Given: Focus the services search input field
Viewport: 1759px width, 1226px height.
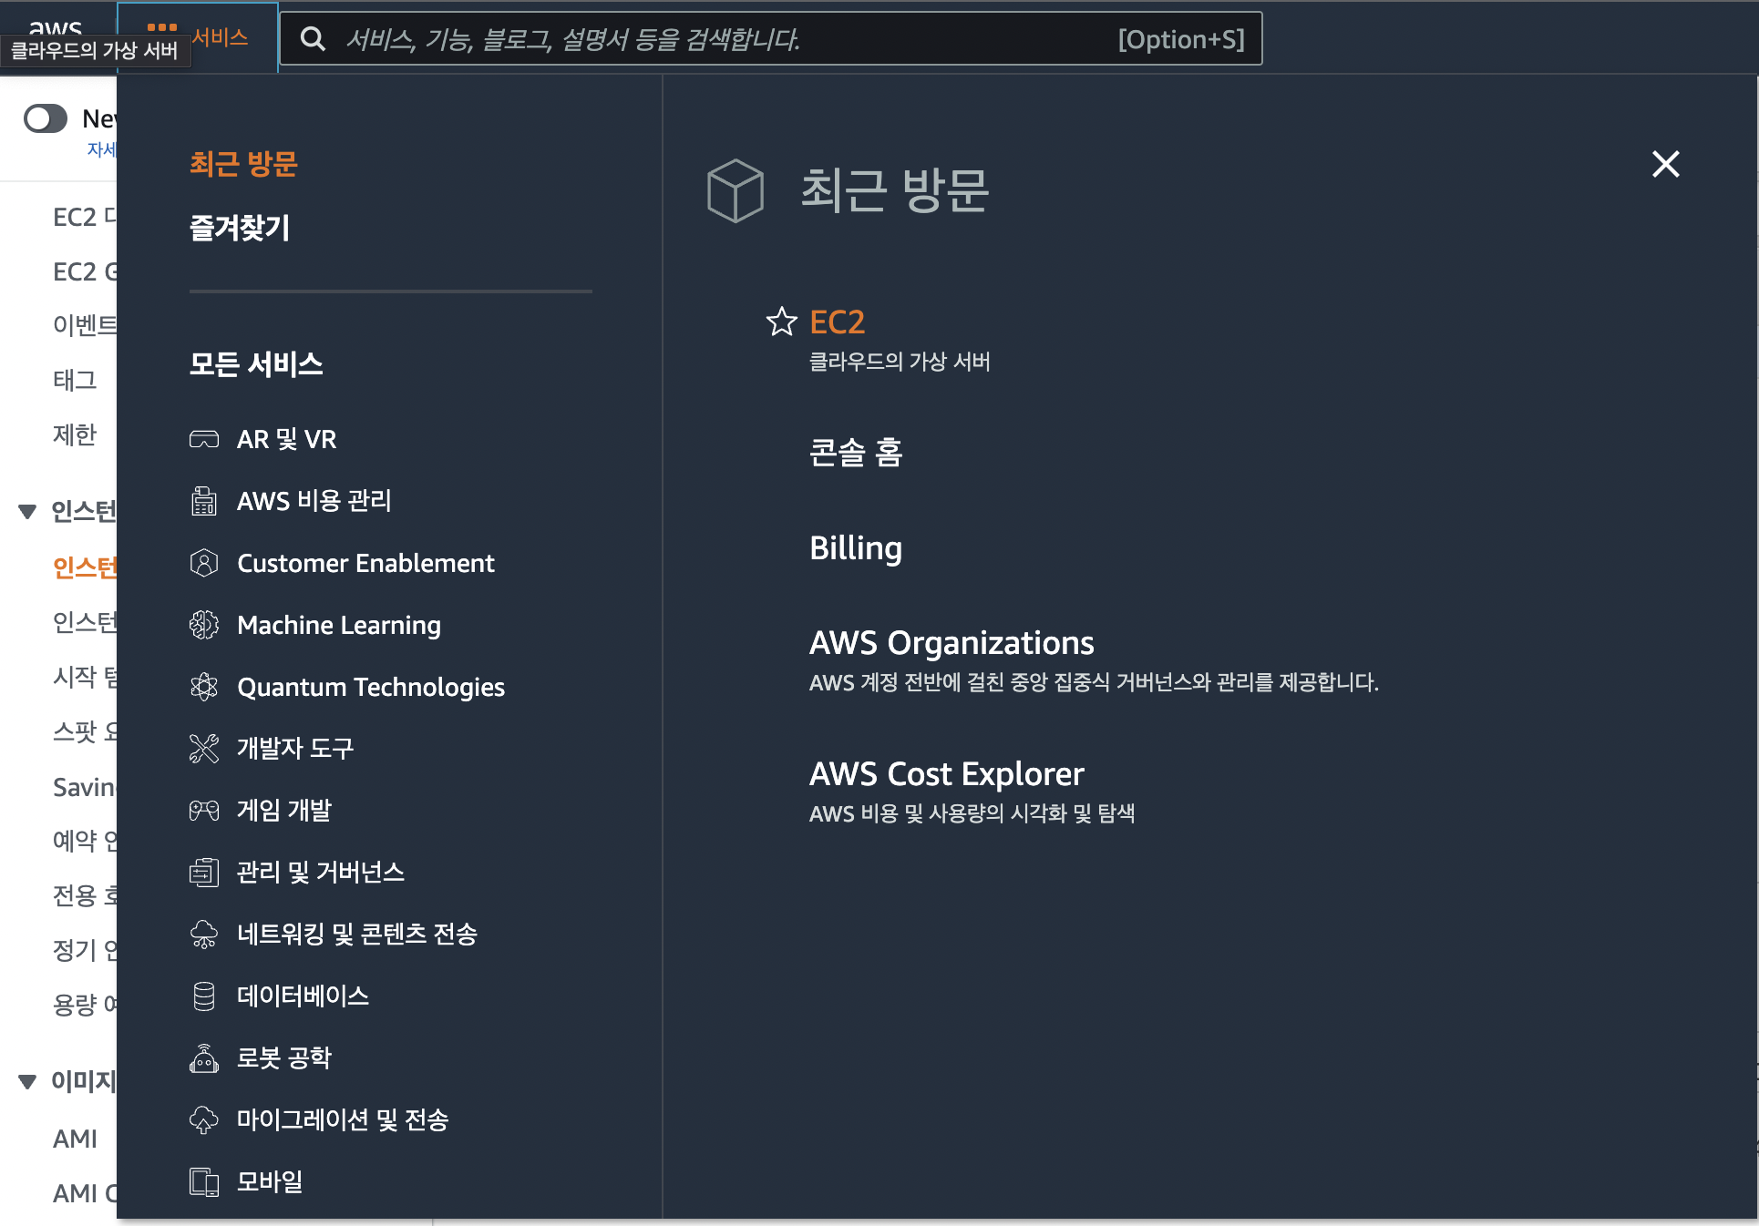Looking at the screenshot, I should click(x=771, y=38).
